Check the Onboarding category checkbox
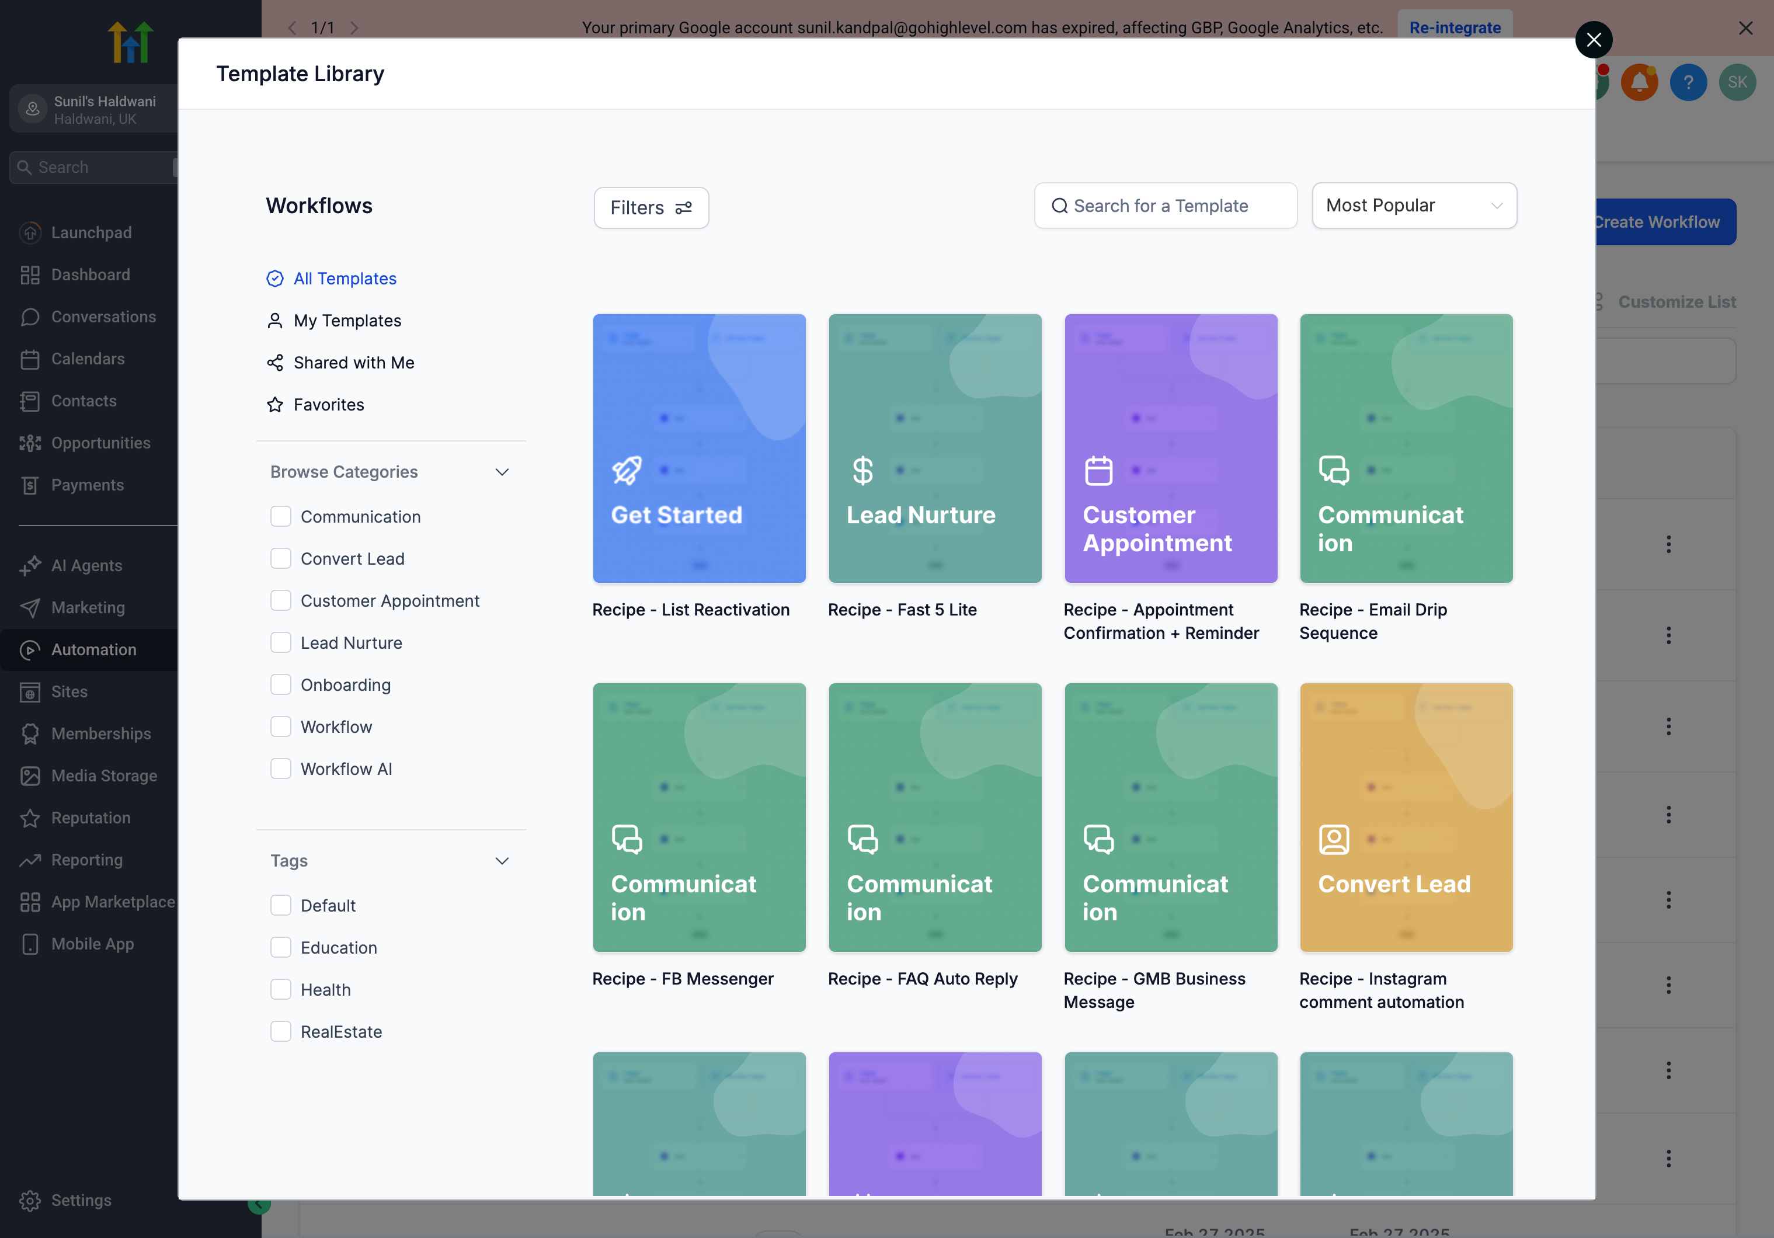This screenshot has height=1238, width=1774. pos(280,684)
